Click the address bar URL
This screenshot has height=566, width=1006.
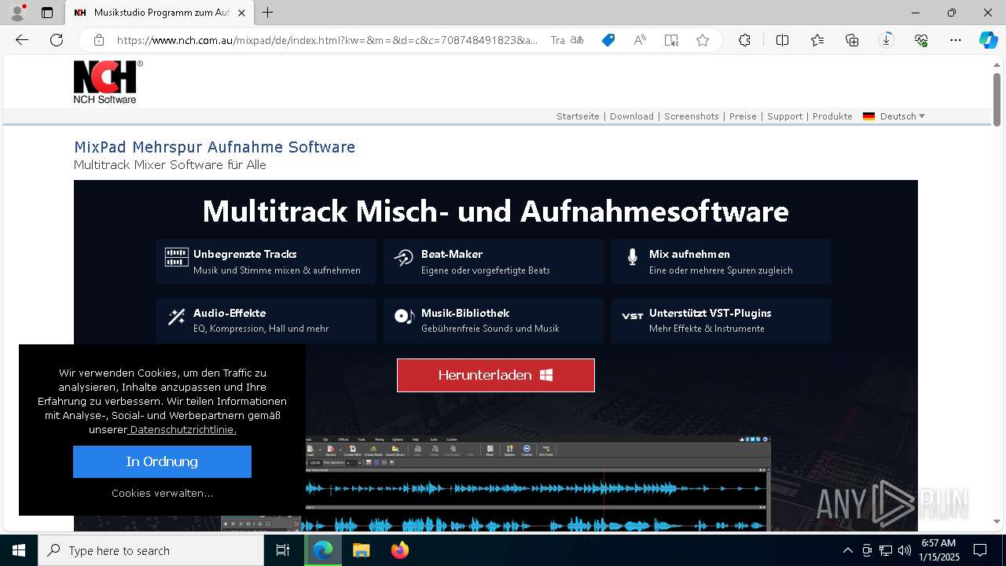tap(327, 40)
